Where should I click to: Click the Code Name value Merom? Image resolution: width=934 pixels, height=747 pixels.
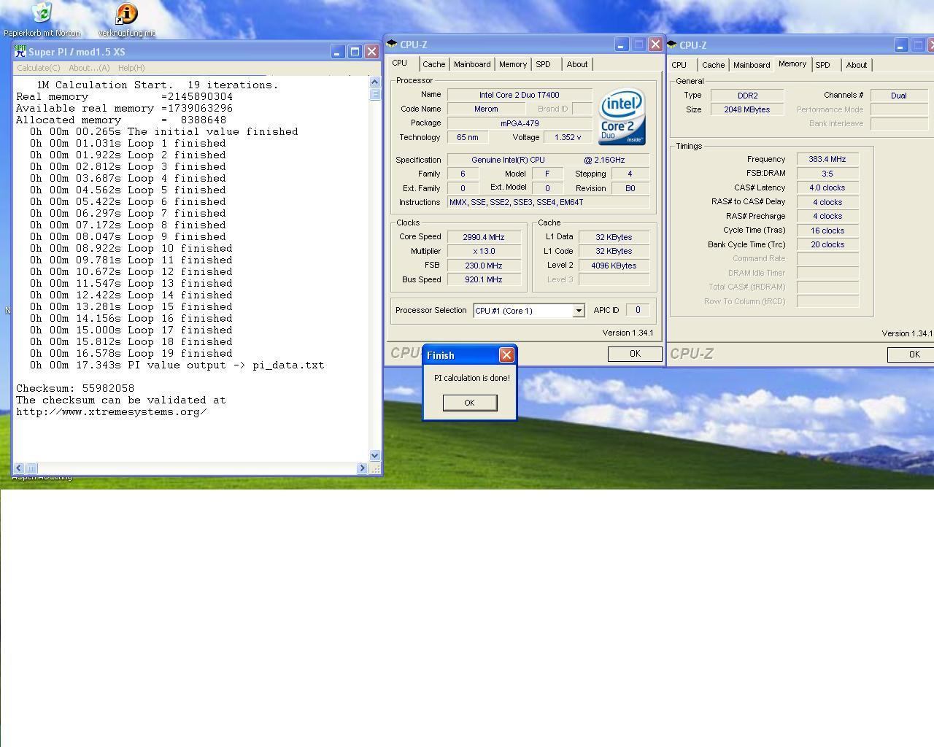486,109
